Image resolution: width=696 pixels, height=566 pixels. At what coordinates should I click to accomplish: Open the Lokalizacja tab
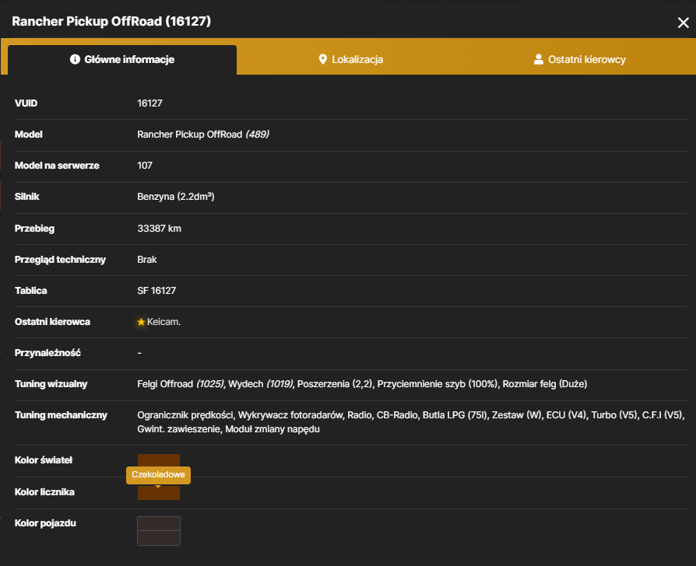click(350, 59)
